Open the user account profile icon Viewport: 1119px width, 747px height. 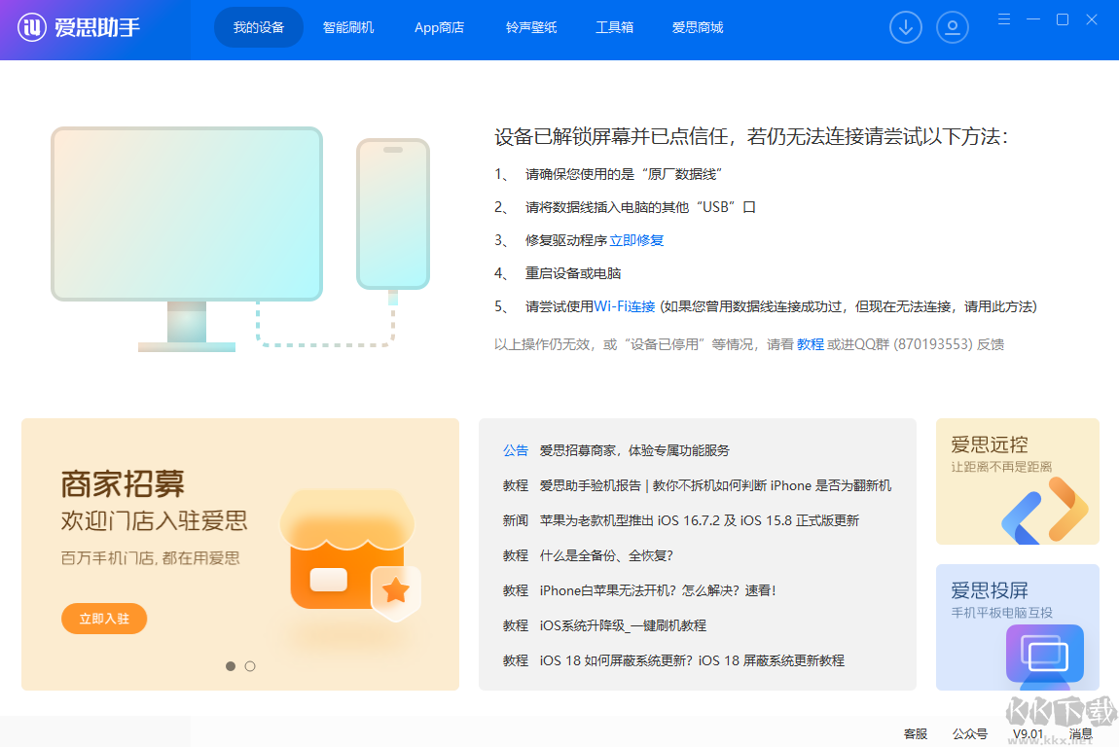952,28
